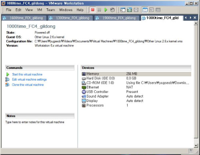Open the Team menu
200x155 pixels.
coord(50,10)
